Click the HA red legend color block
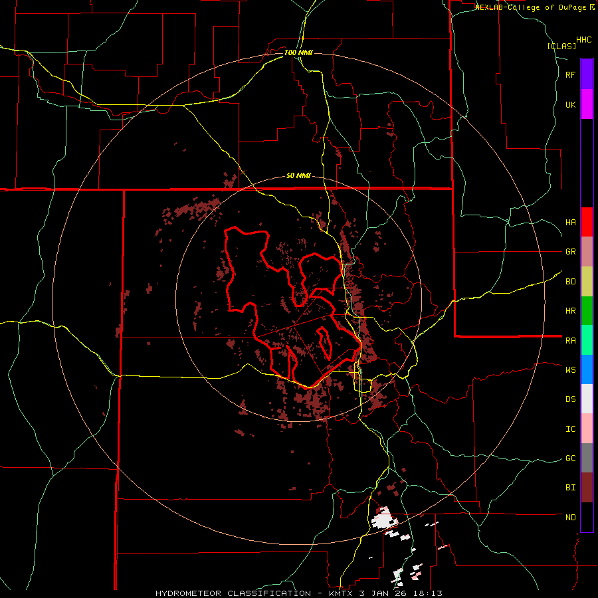598x598 pixels. (x=587, y=222)
